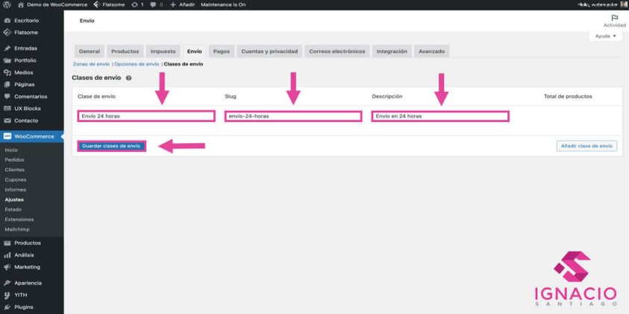Click the Portfolio icon in sidebar
This screenshot has height=314, width=629.
[7, 60]
